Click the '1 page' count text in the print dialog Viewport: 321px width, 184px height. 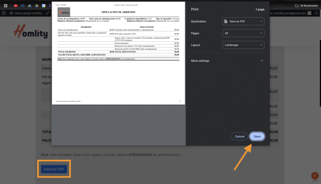pyautogui.click(x=260, y=9)
